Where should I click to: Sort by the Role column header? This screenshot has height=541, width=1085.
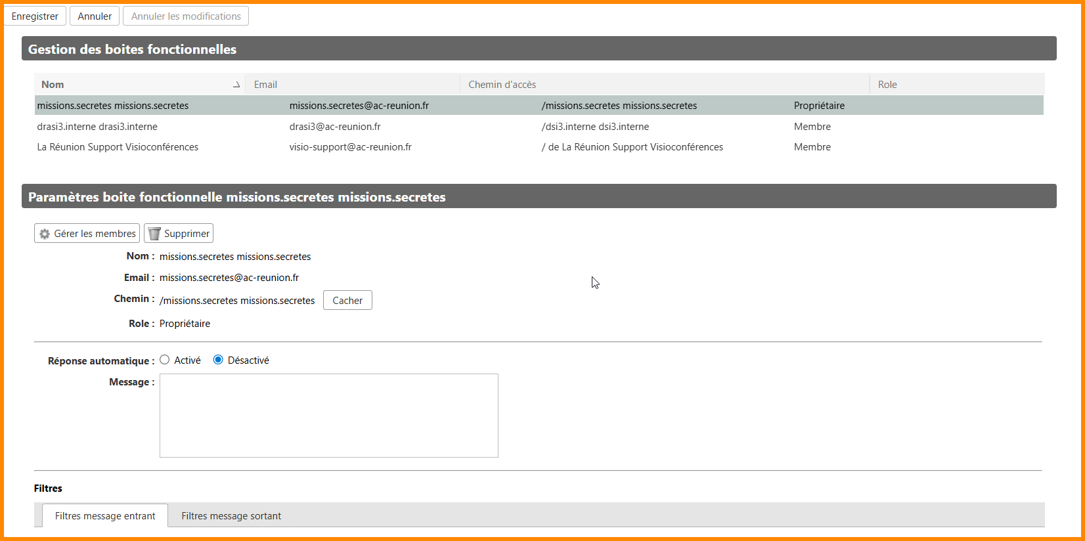click(x=887, y=85)
